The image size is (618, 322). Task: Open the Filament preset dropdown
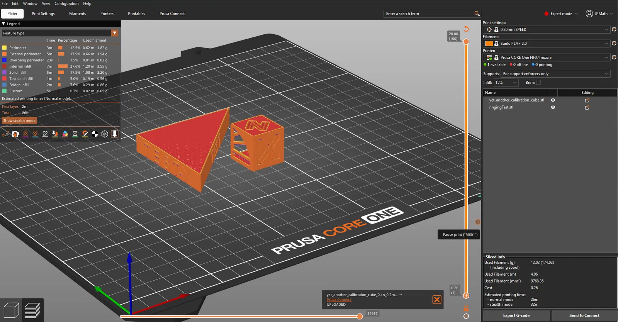click(x=547, y=43)
